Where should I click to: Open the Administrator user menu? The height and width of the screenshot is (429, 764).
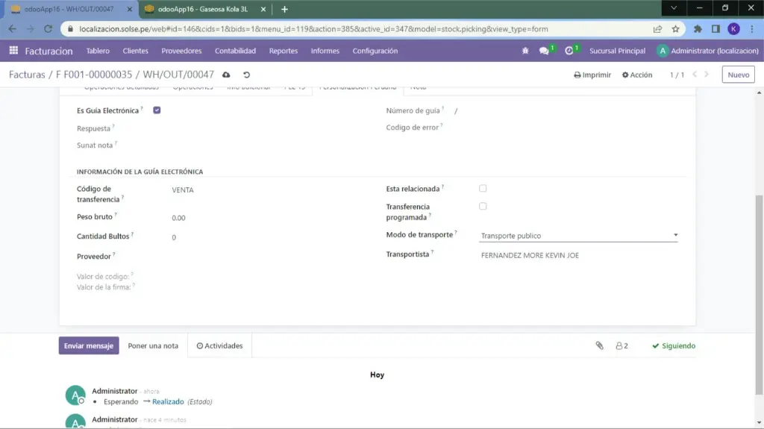pos(706,51)
